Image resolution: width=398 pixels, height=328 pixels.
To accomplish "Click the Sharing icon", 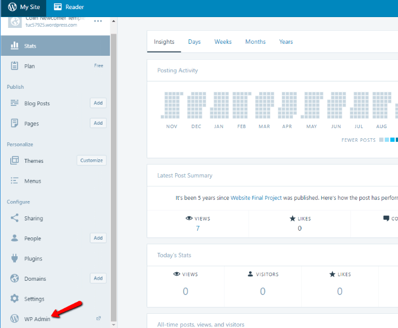I will pyautogui.click(x=14, y=218).
